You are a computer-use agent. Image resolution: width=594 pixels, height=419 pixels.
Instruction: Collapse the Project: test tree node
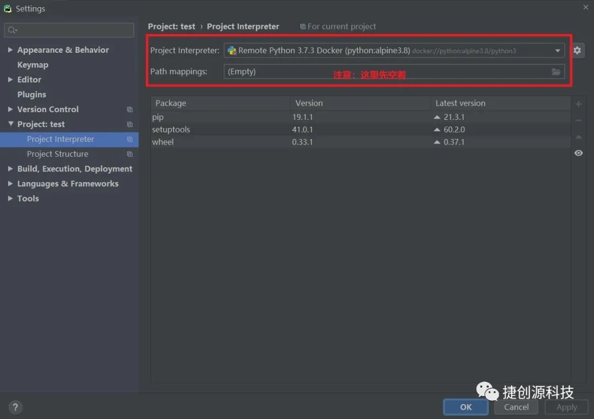(11, 124)
